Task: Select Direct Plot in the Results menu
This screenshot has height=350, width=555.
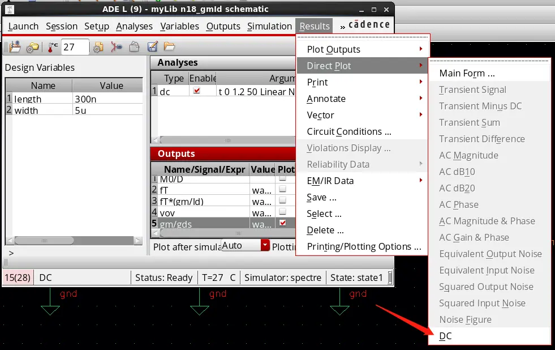Action: 362,66
